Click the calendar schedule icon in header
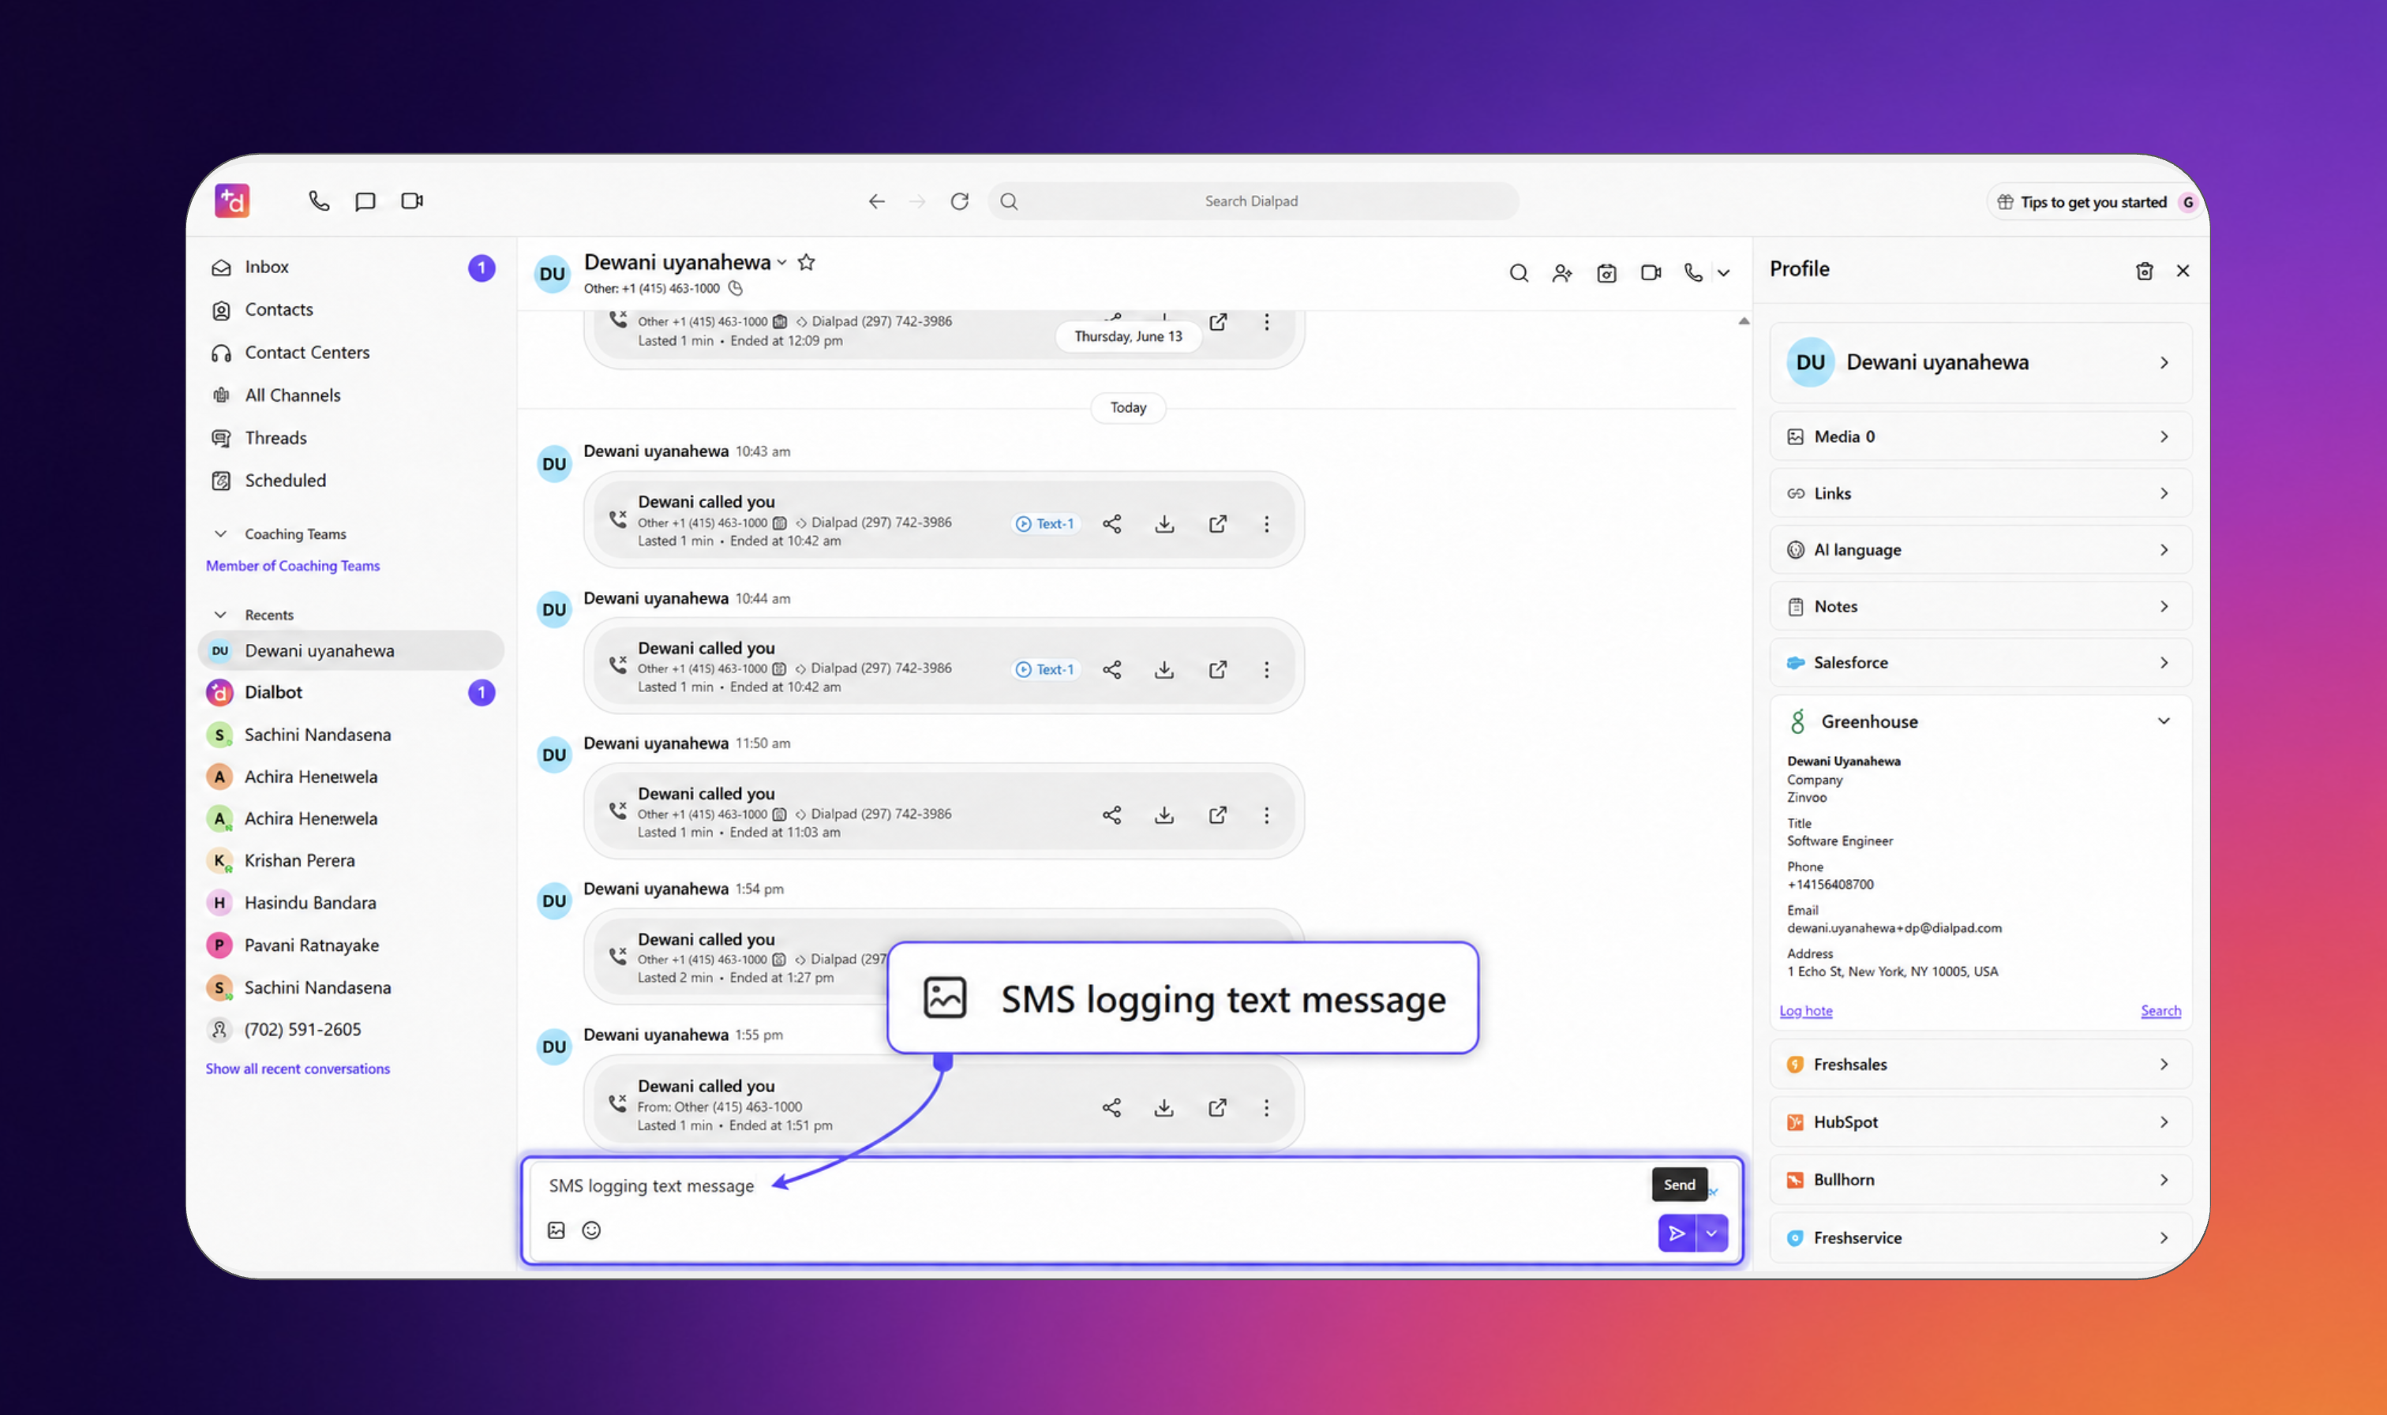 (1606, 274)
